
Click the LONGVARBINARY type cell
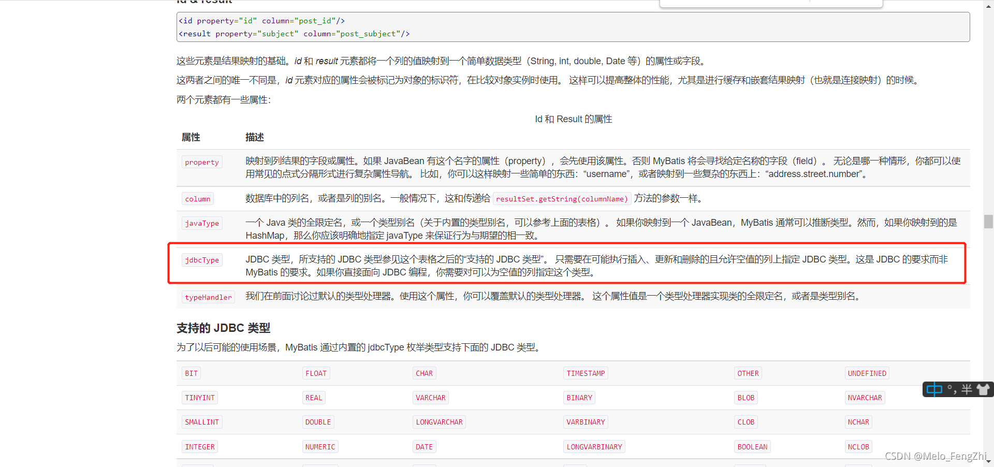594,447
